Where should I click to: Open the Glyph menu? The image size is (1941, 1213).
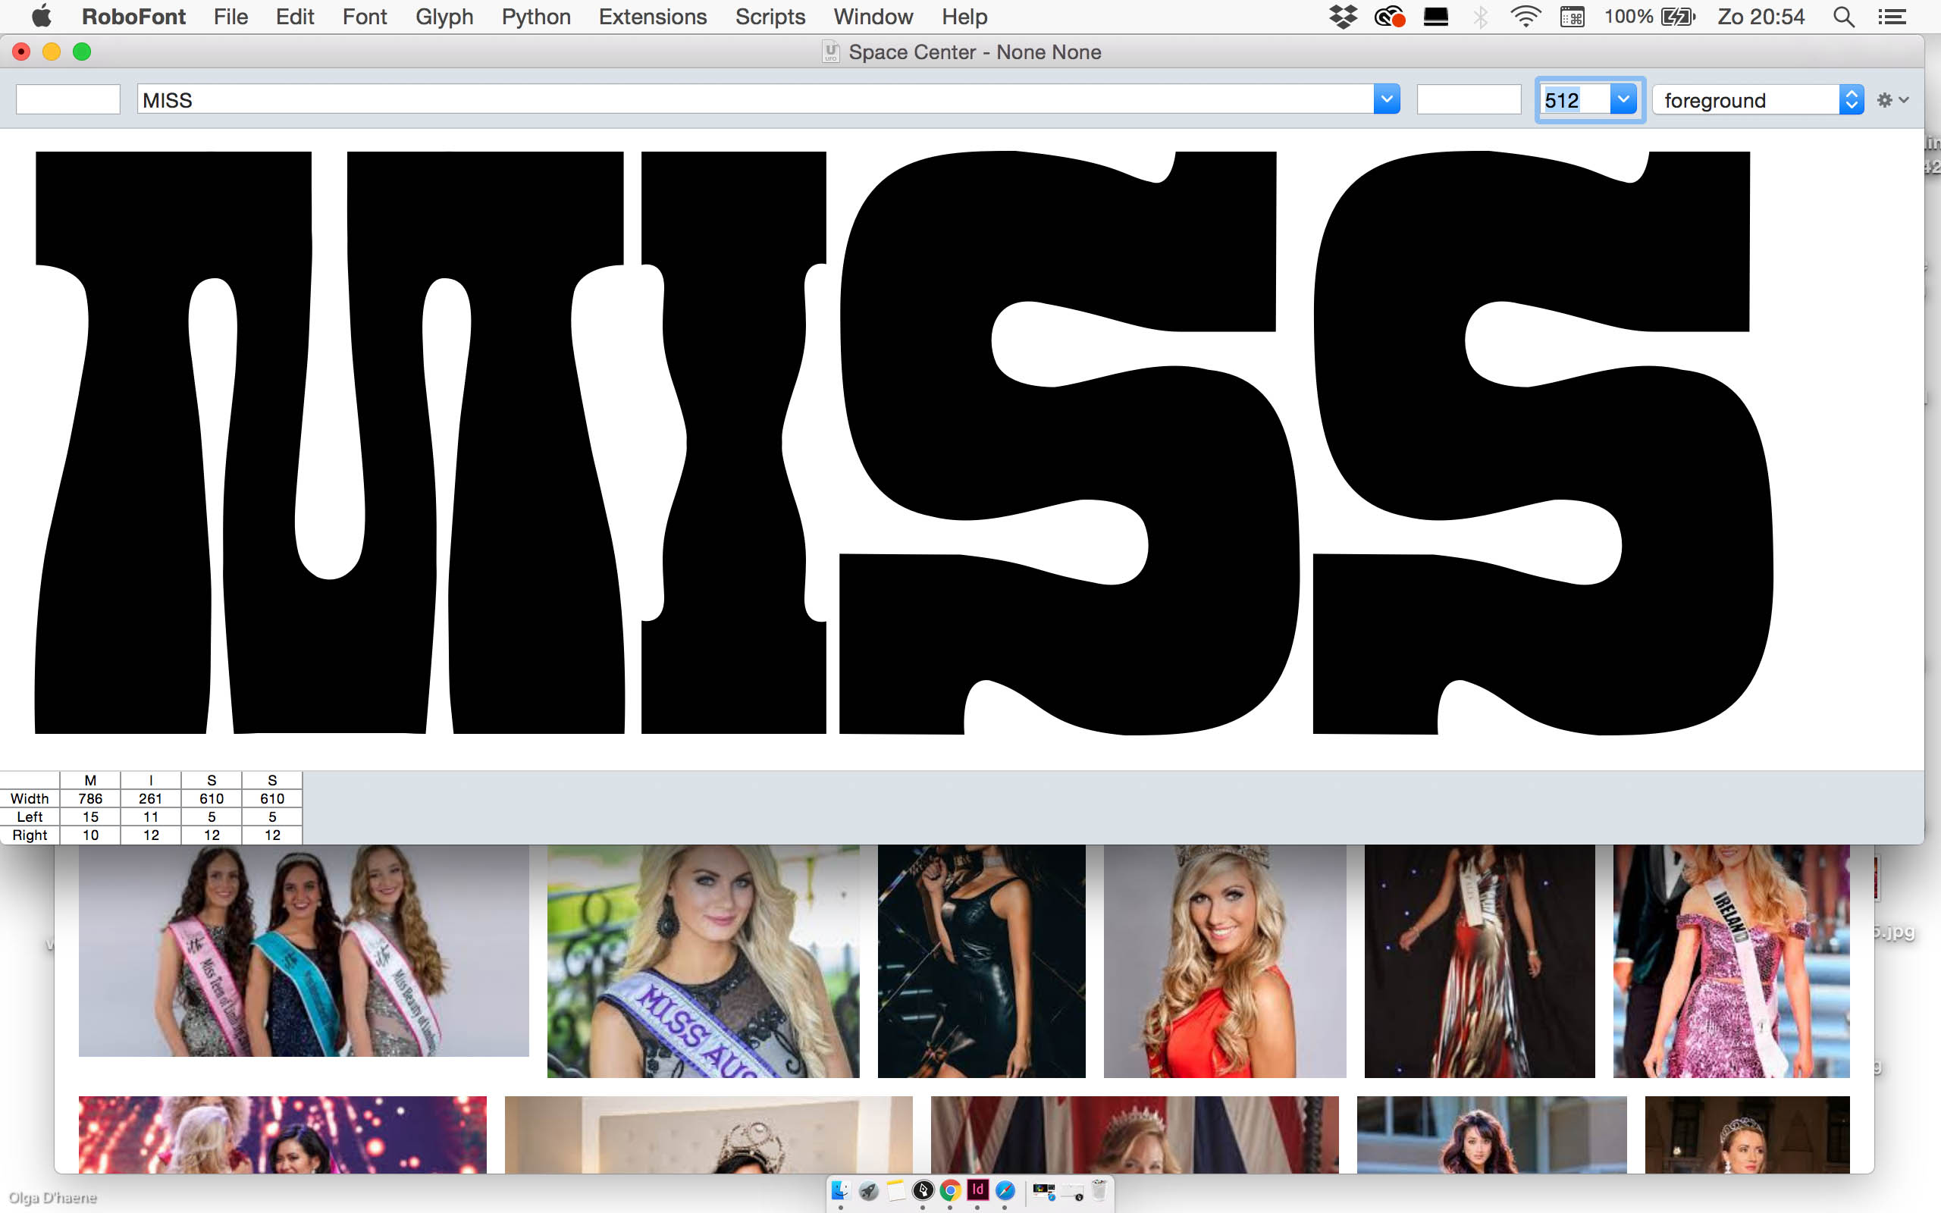pyautogui.click(x=444, y=16)
